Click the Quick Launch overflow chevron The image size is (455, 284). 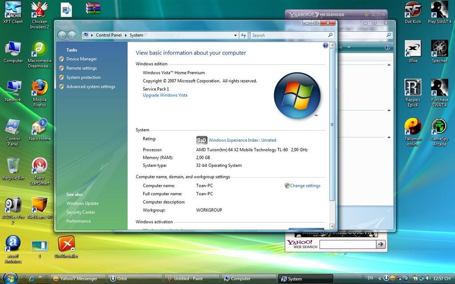click(x=40, y=277)
